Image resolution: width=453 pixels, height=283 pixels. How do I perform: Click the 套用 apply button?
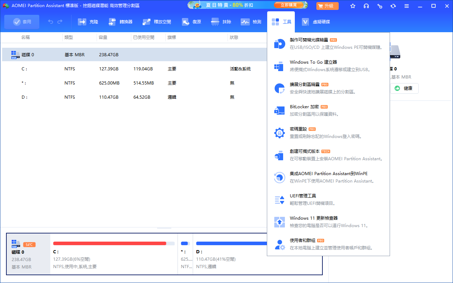point(22,22)
